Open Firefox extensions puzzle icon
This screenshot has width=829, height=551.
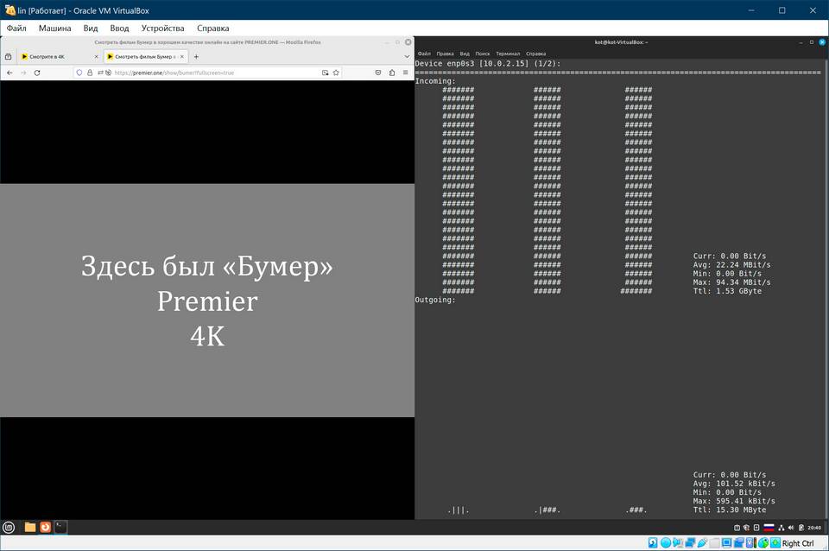pyautogui.click(x=392, y=73)
